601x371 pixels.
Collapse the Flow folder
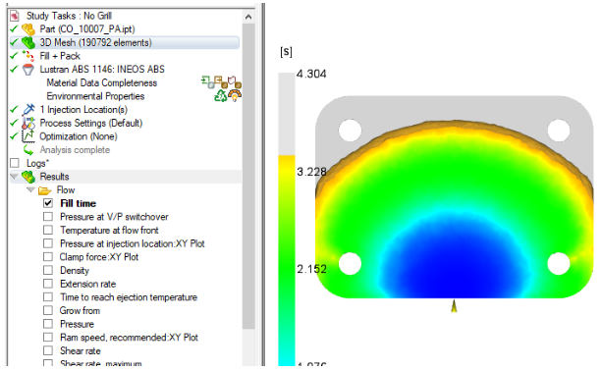[x=30, y=189]
